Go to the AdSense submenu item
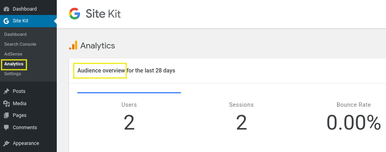This screenshot has width=386, height=152. tap(13, 54)
